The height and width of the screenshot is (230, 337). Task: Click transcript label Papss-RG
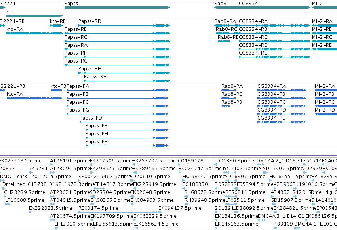click(76, 61)
